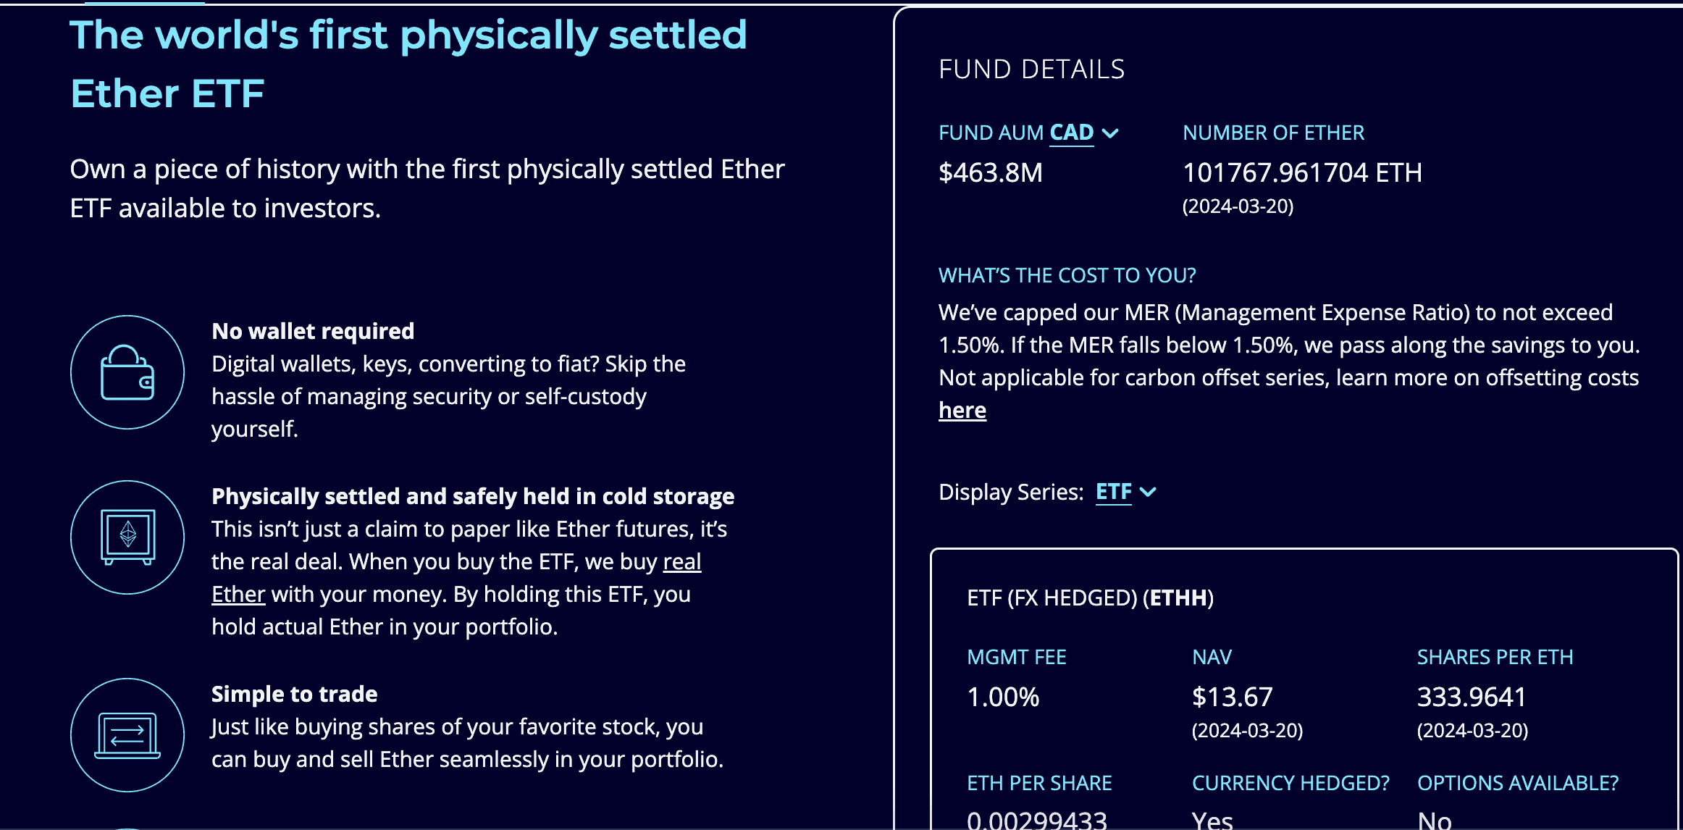Screen dimensions: 1683x830
Task: Click the $13.67 NAV value
Action: [x=1232, y=697]
